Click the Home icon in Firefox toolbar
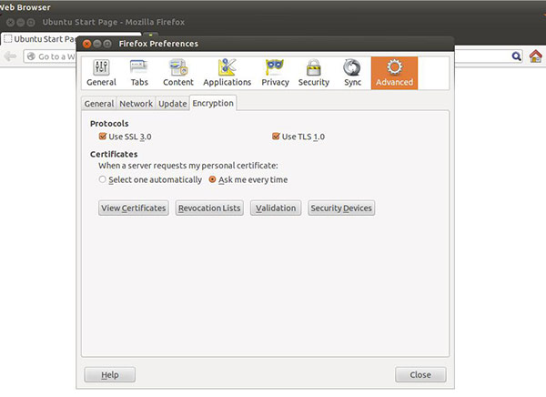This screenshot has width=546, height=397. coord(536,56)
